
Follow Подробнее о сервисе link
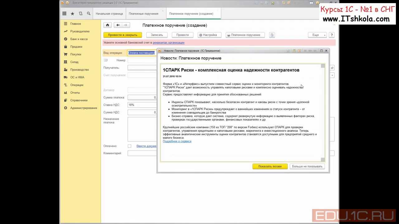(177, 141)
